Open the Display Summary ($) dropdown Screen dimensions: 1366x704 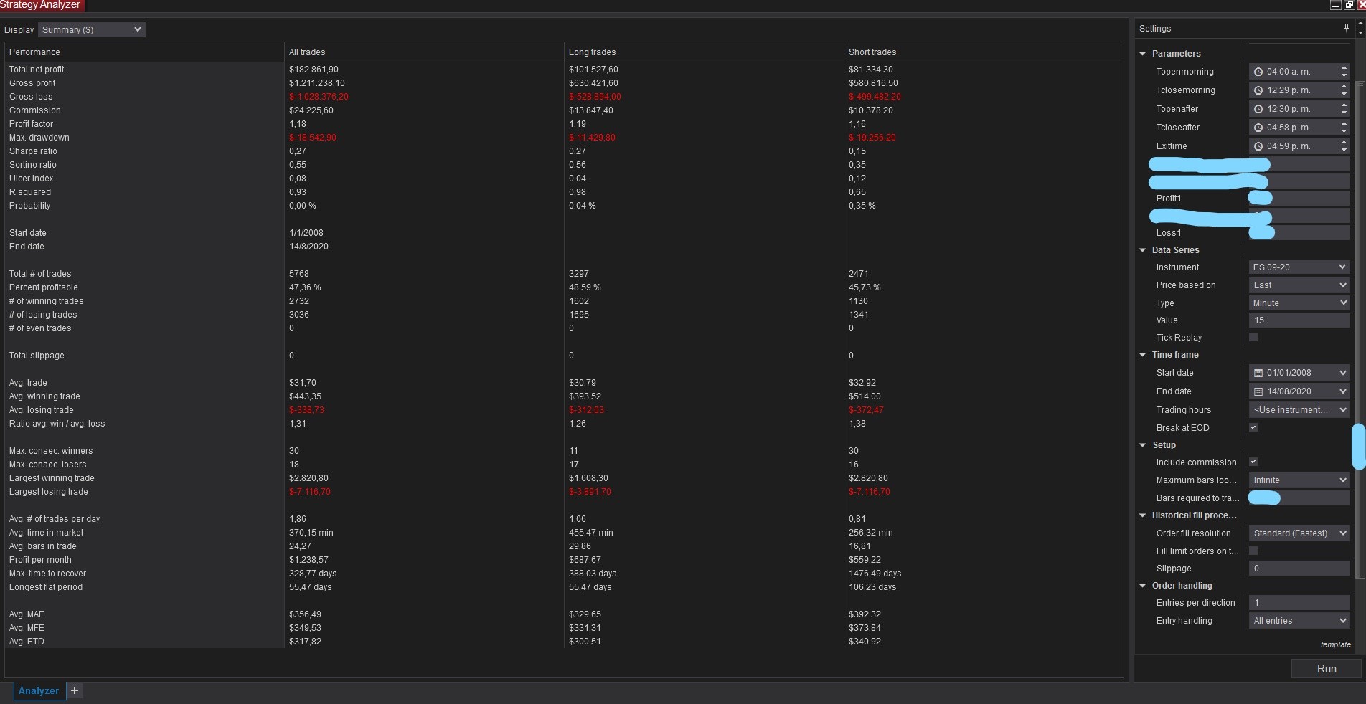point(92,29)
